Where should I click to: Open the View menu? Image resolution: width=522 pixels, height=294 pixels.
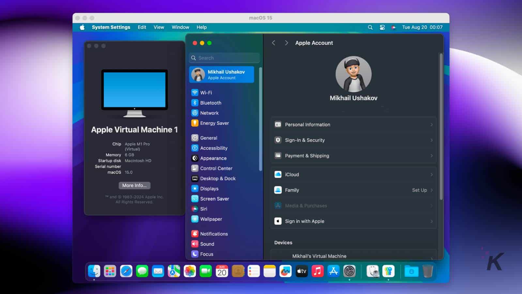(x=159, y=27)
